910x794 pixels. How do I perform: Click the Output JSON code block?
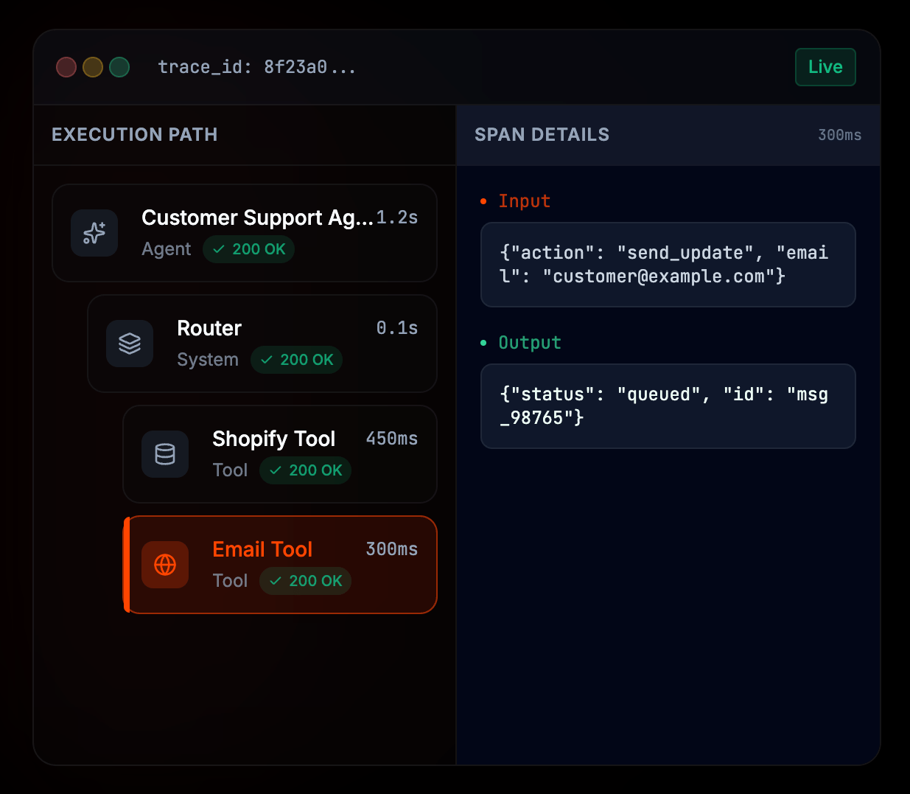click(668, 406)
